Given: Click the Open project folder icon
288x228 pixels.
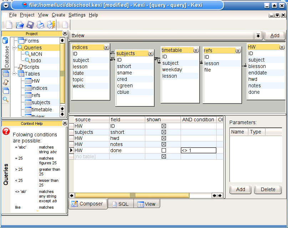Looking at the screenshot, I should [x=20, y=25].
